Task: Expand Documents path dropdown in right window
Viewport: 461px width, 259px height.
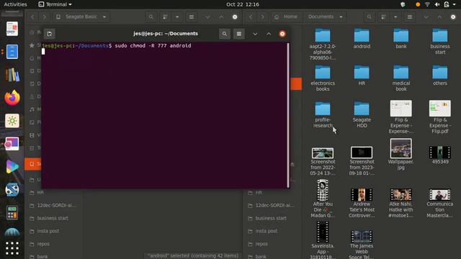Action: (x=341, y=17)
